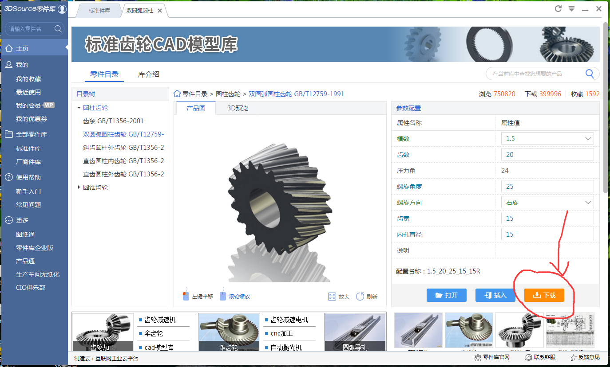Image resolution: width=610 pixels, height=367 pixels.
Task: Open 我的优惠券 in the sidebar
Action: (x=32, y=119)
